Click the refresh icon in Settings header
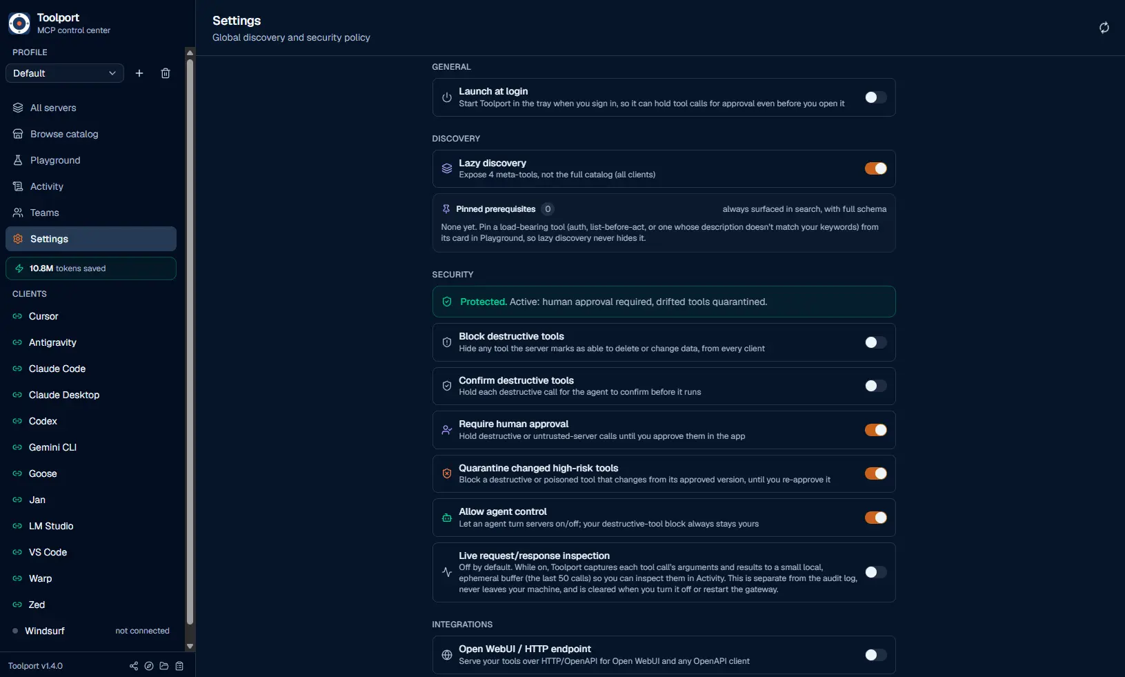Image resolution: width=1125 pixels, height=677 pixels. click(x=1104, y=28)
